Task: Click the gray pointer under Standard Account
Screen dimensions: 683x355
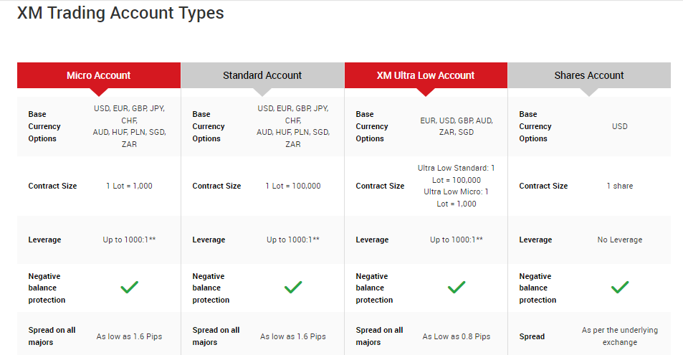Action: click(262, 92)
